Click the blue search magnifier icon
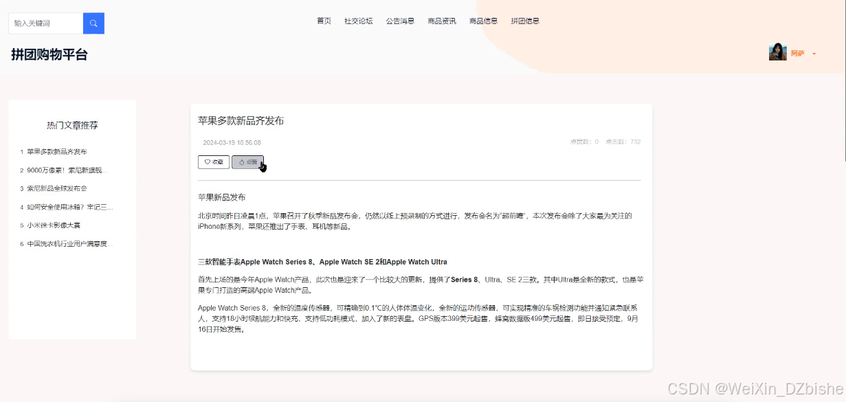The width and height of the screenshot is (846, 402). (93, 23)
